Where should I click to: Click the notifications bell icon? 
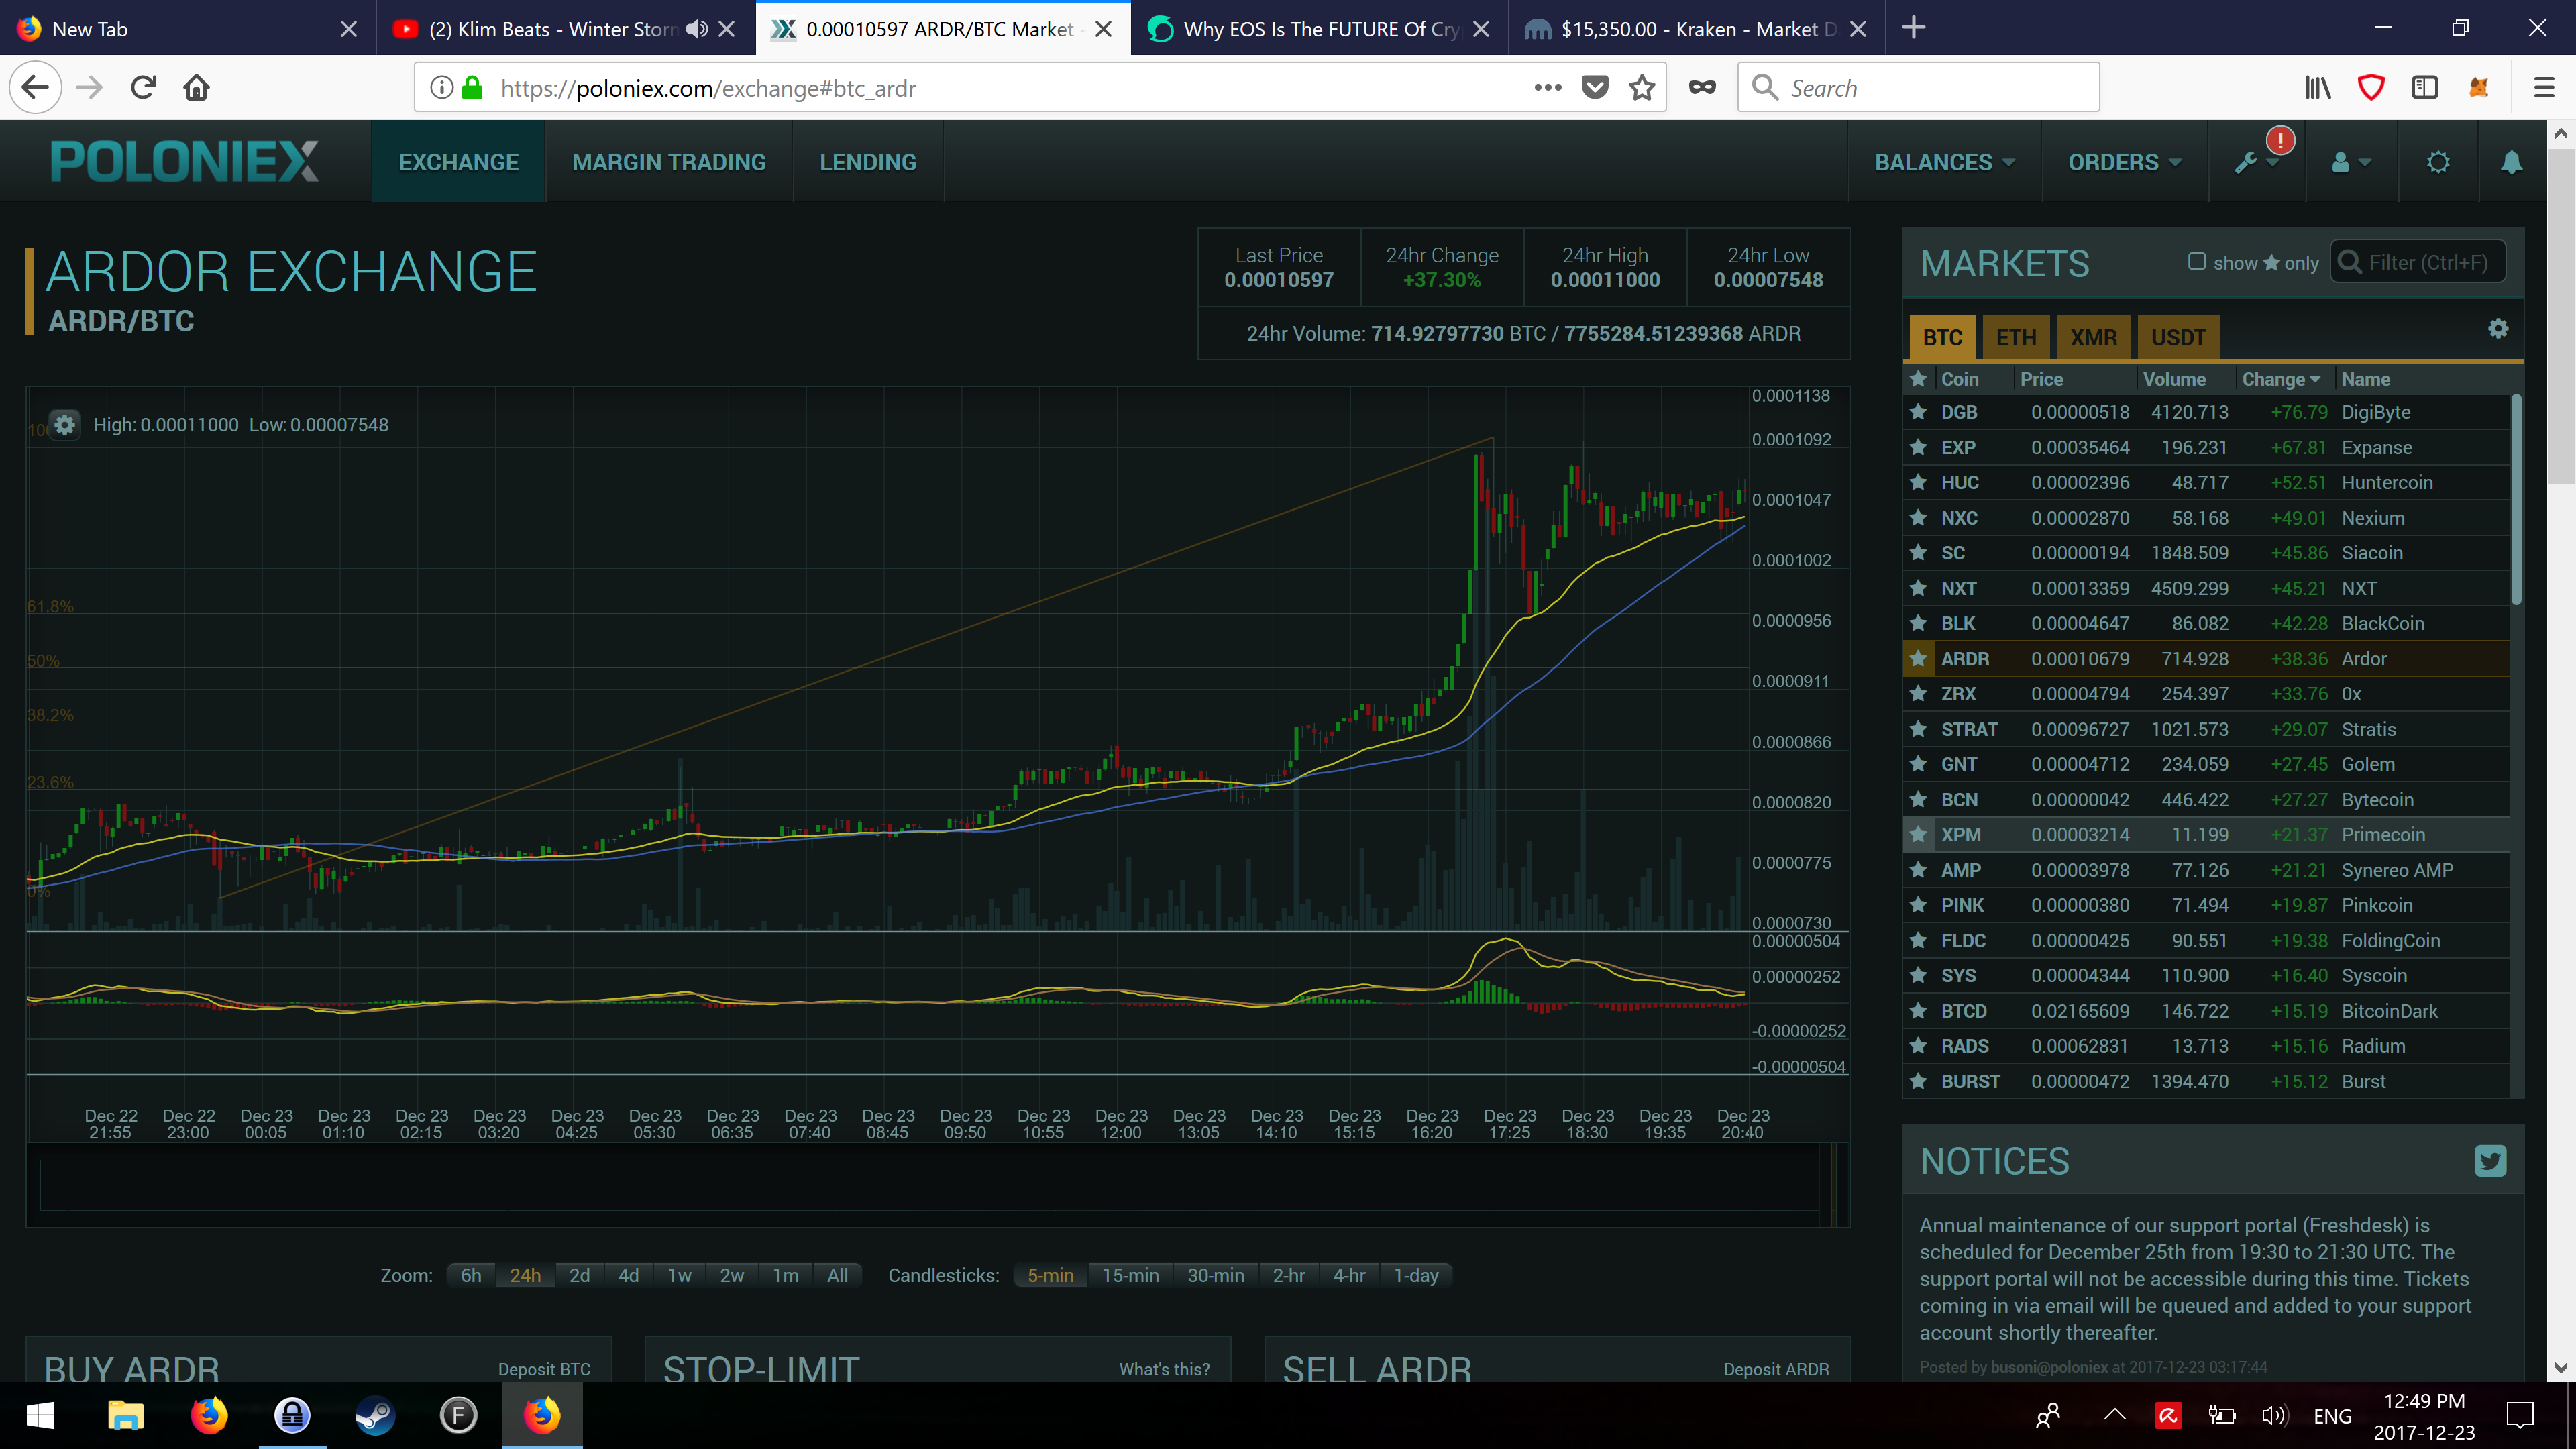2510,162
